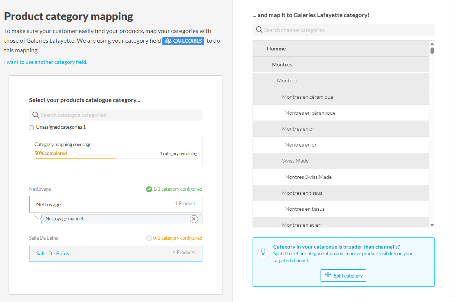Click the CATEGORIES field badge

[x=183, y=41]
